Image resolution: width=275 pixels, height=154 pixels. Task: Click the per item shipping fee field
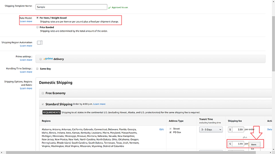pyautogui.click(x=238, y=144)
